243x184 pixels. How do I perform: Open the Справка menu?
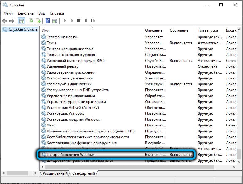tap(57, 13)
